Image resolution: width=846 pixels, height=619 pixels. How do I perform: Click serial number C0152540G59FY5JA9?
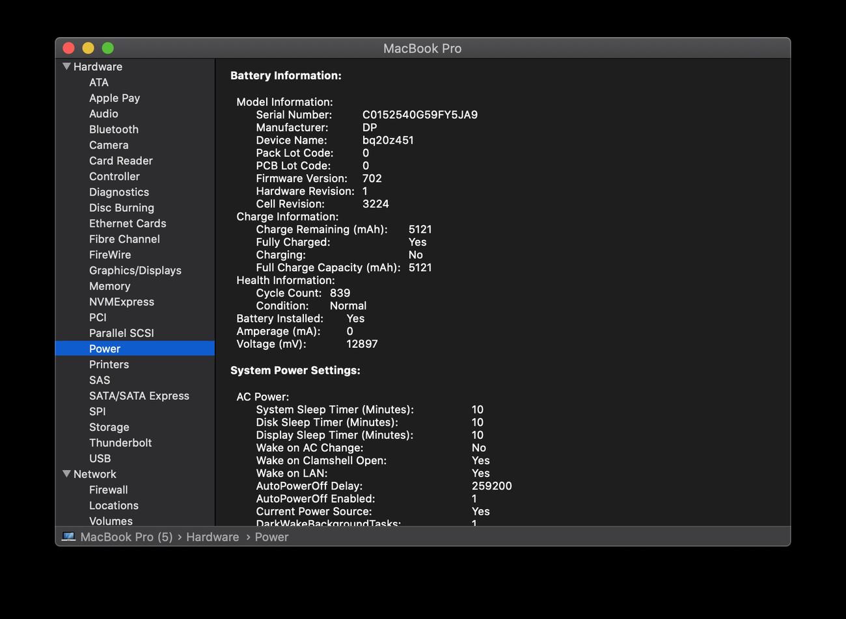pos(420,114)
